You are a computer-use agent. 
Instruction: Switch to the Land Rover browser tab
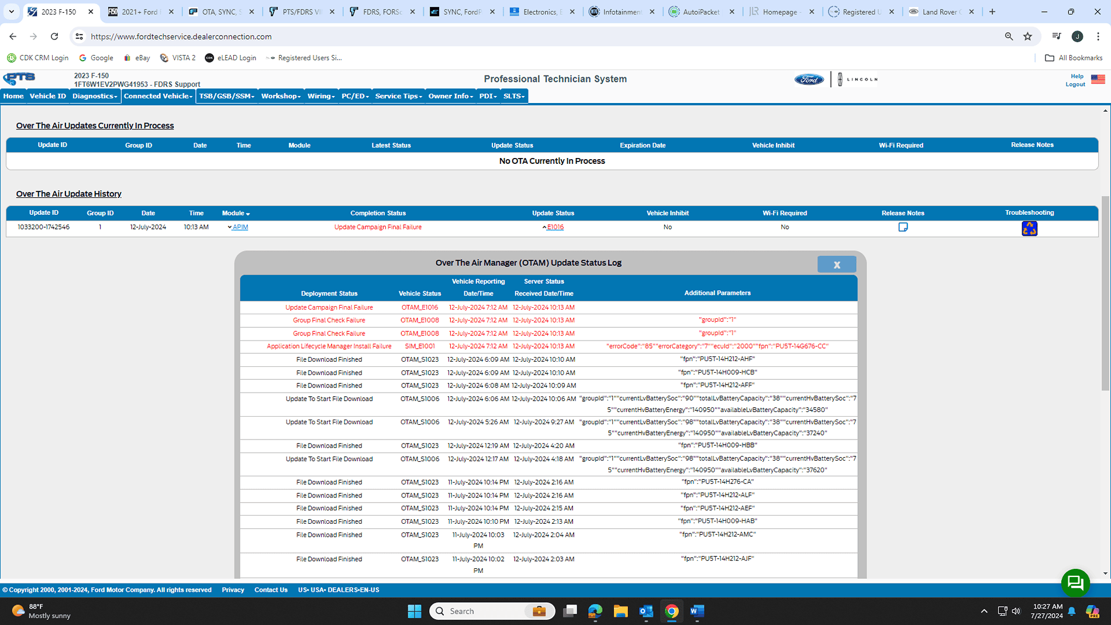(940, 12)
